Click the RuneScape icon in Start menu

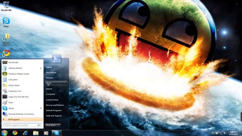(5, 62)
